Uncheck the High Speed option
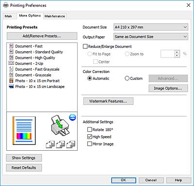Screen dimensions: 194x186 (89, 137)
